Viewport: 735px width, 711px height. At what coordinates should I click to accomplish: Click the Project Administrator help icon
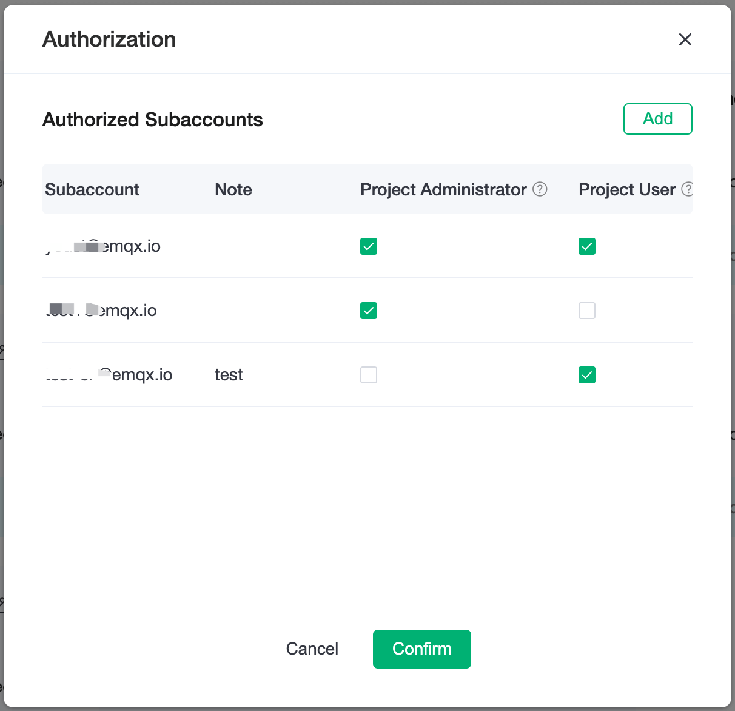click(x=540, y=189)
